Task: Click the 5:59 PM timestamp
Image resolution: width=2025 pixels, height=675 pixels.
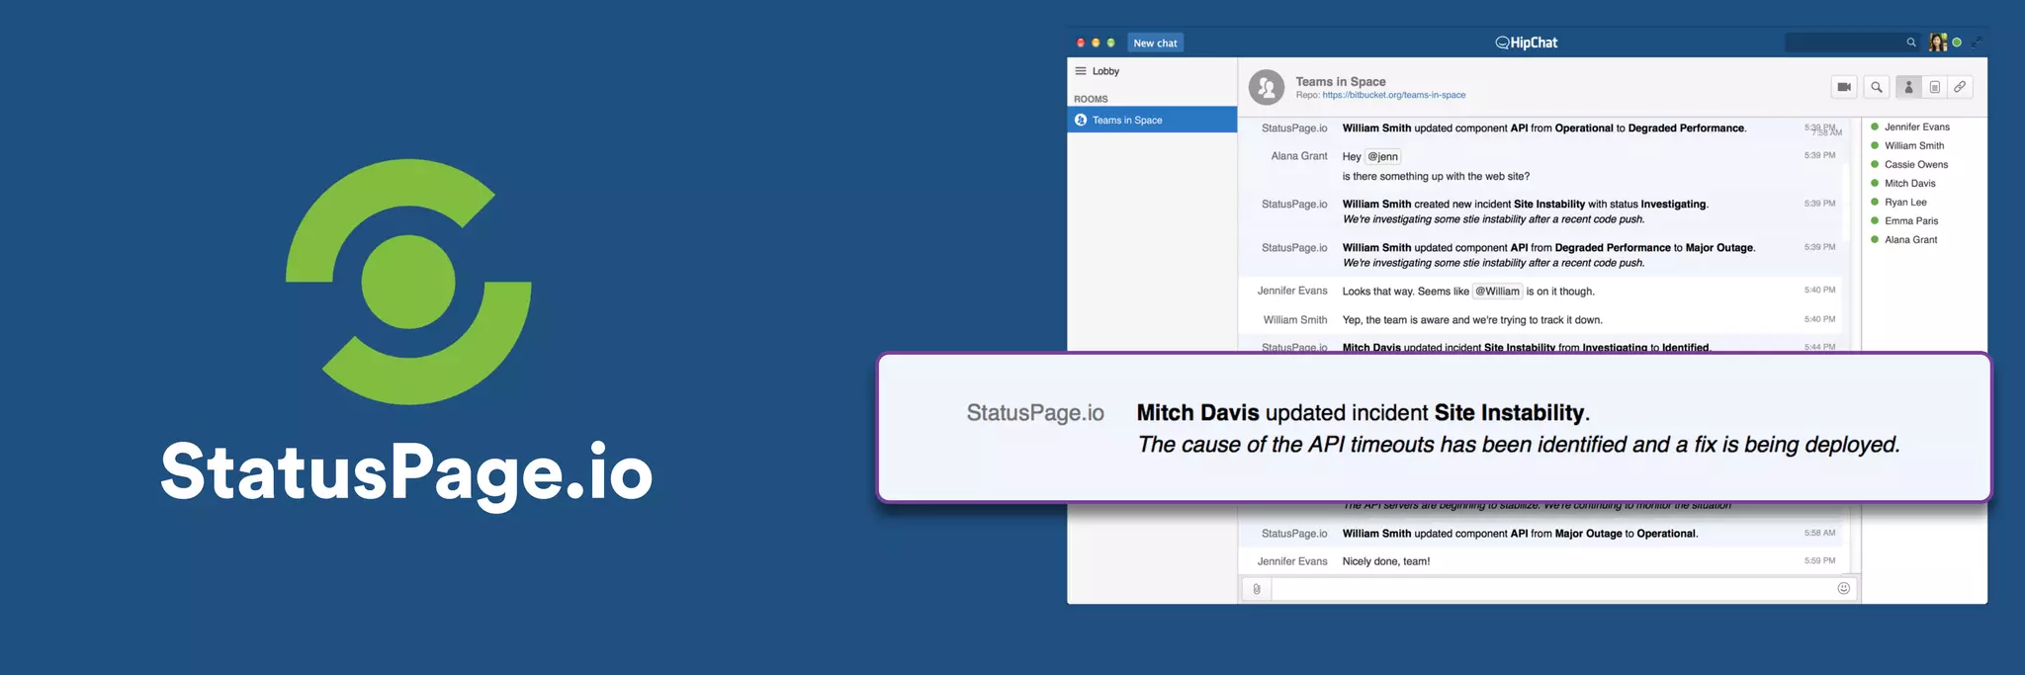Action: 1819,560
